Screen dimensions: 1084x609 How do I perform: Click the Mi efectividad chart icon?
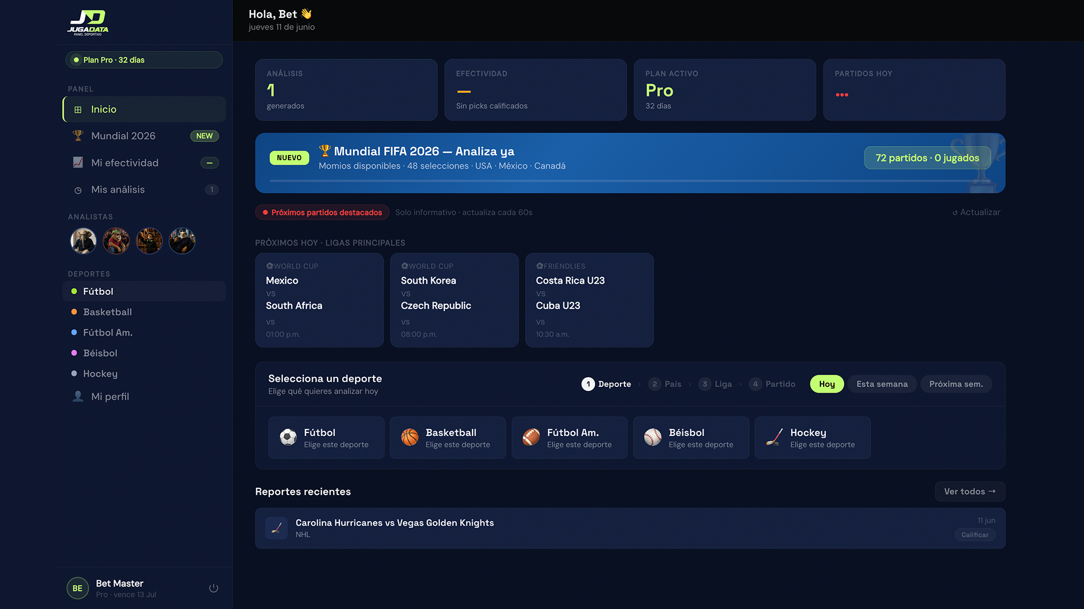click(78, 162)
